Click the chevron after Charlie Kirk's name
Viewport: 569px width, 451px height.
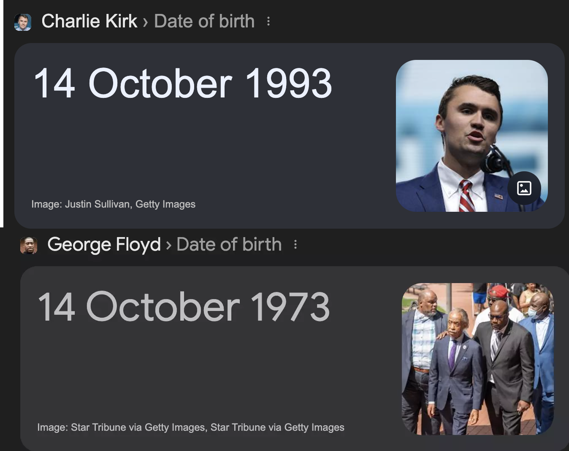(146, 22)
